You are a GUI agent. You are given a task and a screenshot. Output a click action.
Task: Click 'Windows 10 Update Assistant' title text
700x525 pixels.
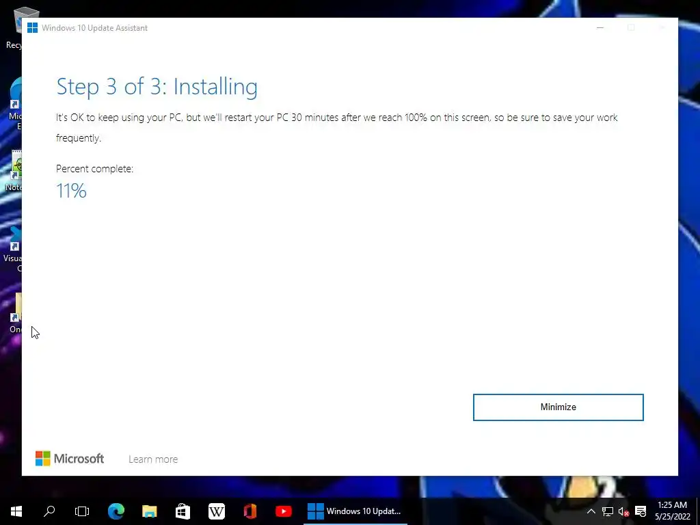(x=94, y=27)
